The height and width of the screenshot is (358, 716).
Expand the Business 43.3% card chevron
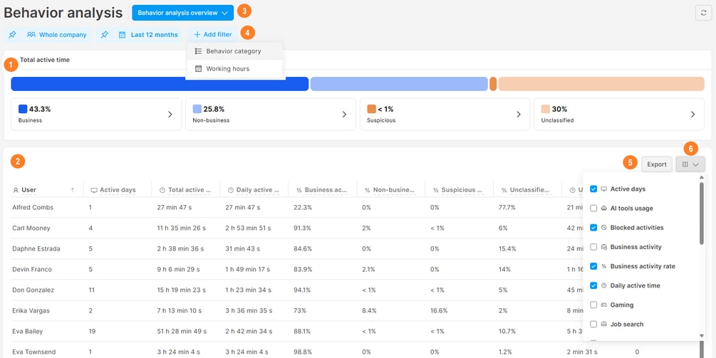point(170,115)
